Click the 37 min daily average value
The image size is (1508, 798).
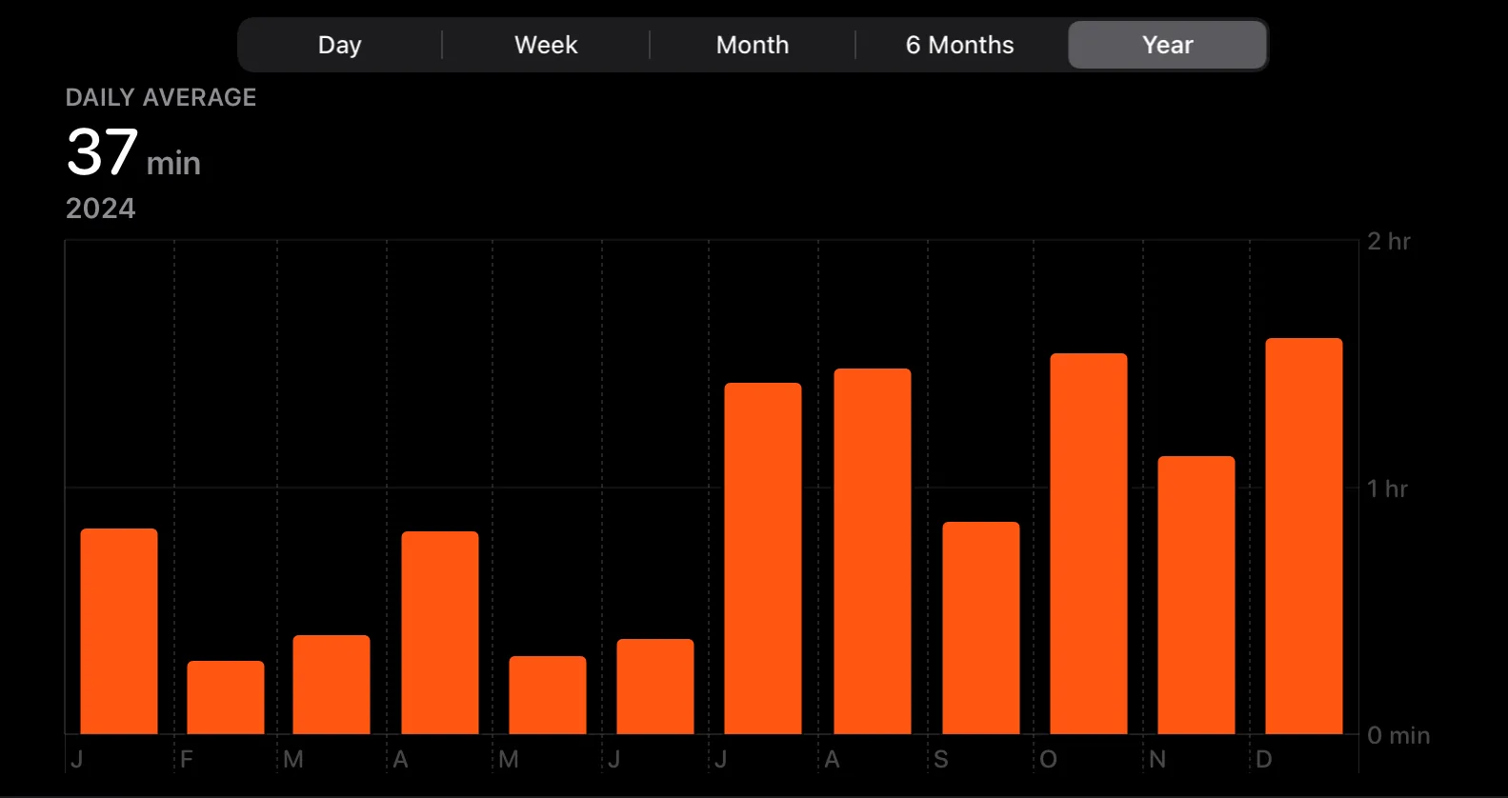133,152
